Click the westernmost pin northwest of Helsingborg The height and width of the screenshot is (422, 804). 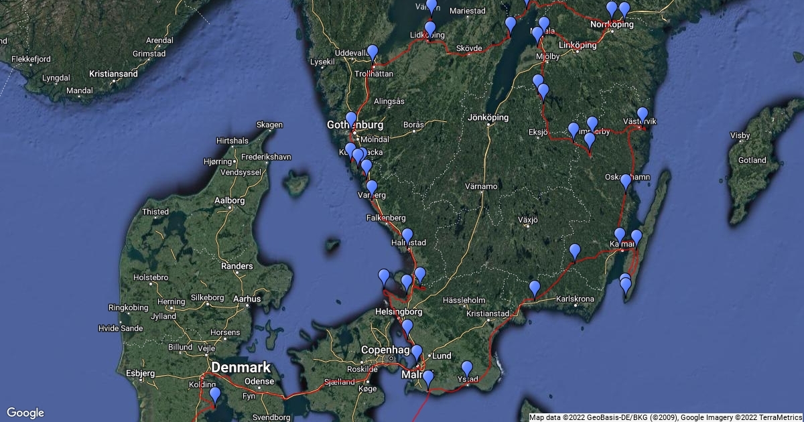(x=384, y=276)
